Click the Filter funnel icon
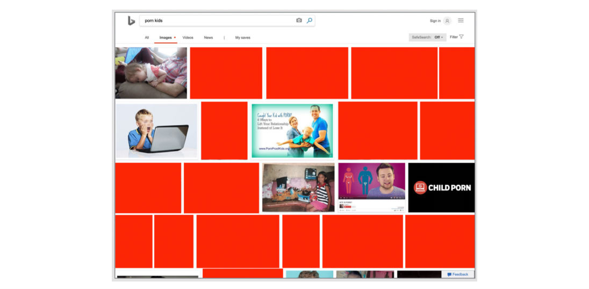Screen dimensions: 589x289 (461, 37)
